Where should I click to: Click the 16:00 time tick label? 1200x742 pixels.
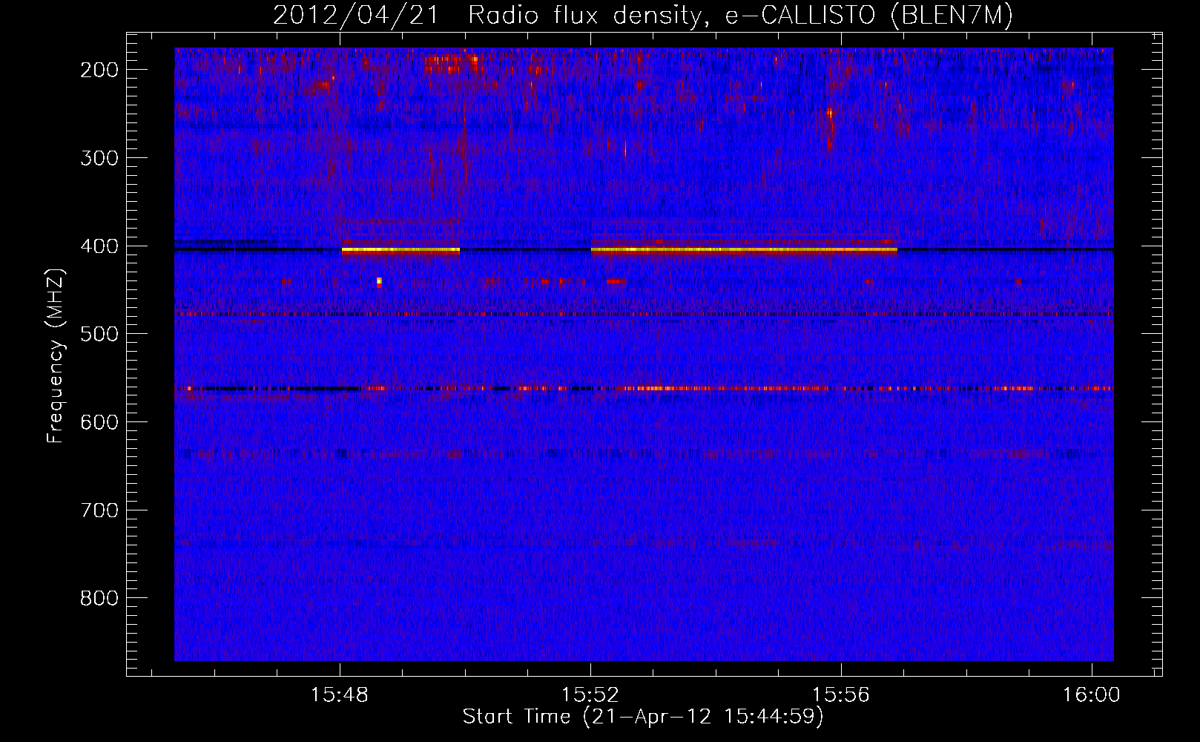point(1091,695)
